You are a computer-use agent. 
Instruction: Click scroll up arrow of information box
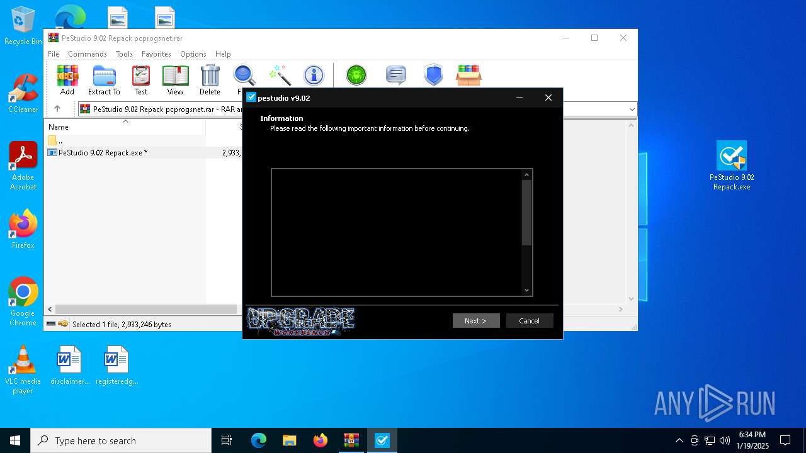[x=527, y=174]
